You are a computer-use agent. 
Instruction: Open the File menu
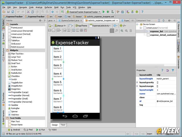coord(4,7)
